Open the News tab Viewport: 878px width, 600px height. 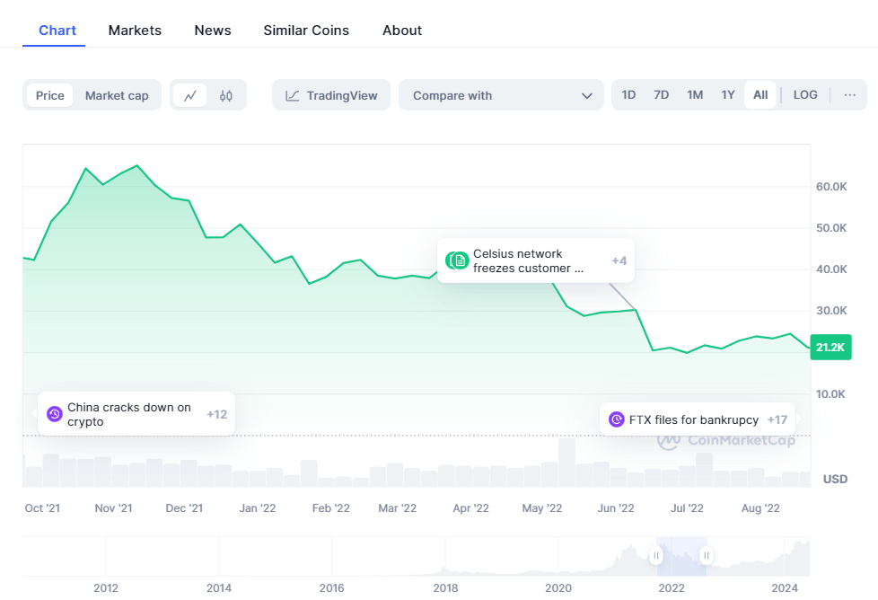pos(212,30)
